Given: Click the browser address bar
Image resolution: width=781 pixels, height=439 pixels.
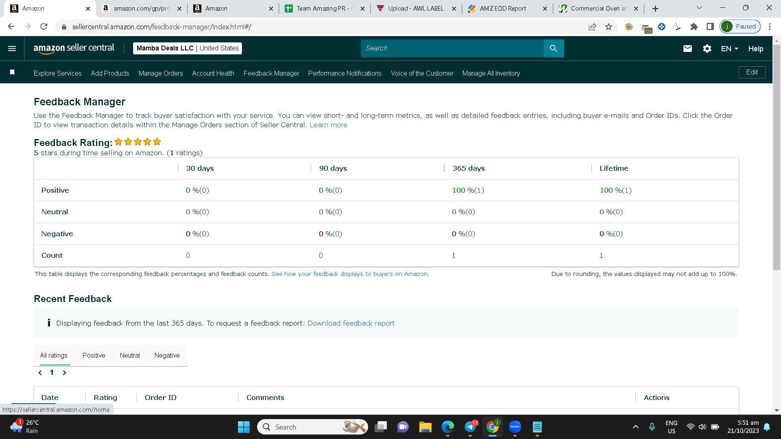Looking at the screenshot, I should pyautogui.click(x=325, y=27).
